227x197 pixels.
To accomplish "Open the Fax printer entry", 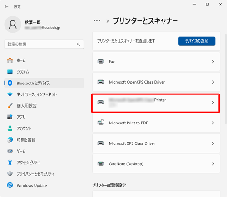I will pyautogui.click(x=156, y=62).
